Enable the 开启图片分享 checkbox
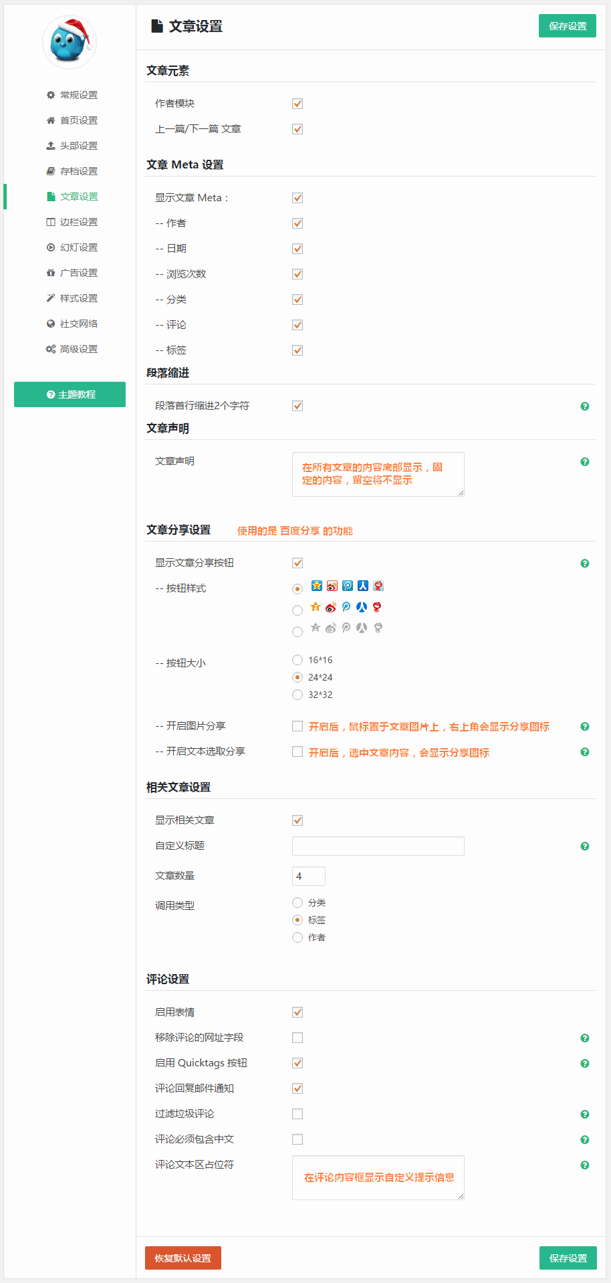Image resolution: width=611 pixels, height=1283 pixels. [297, 726]
